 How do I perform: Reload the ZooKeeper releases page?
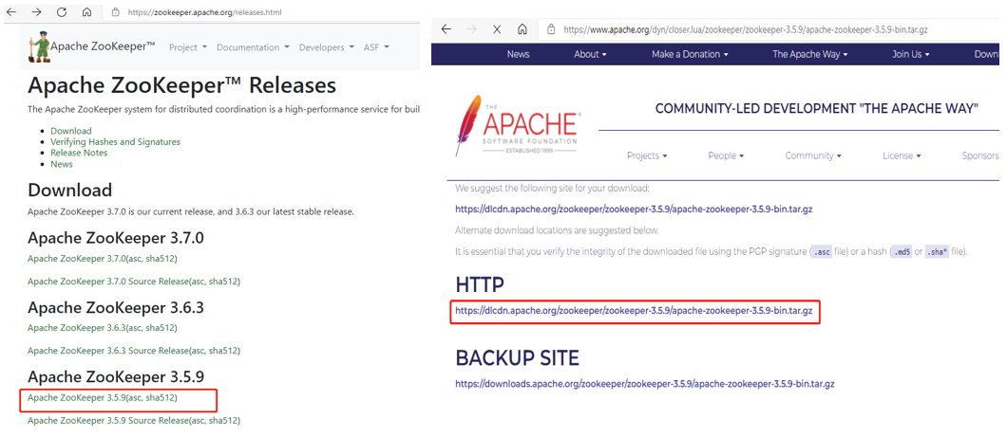click(x=62, y=12)
